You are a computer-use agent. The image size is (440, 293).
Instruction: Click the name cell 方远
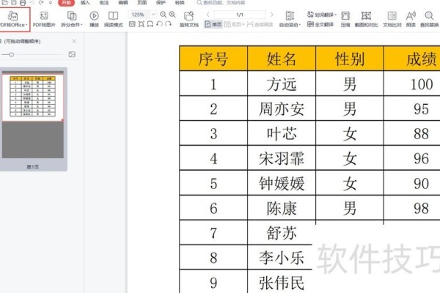(x=282, y=84)
